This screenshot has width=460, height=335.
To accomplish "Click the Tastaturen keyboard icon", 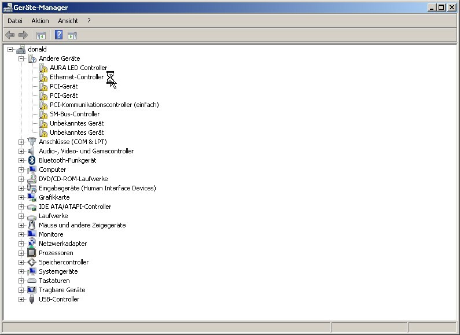I will pos(32,281).
